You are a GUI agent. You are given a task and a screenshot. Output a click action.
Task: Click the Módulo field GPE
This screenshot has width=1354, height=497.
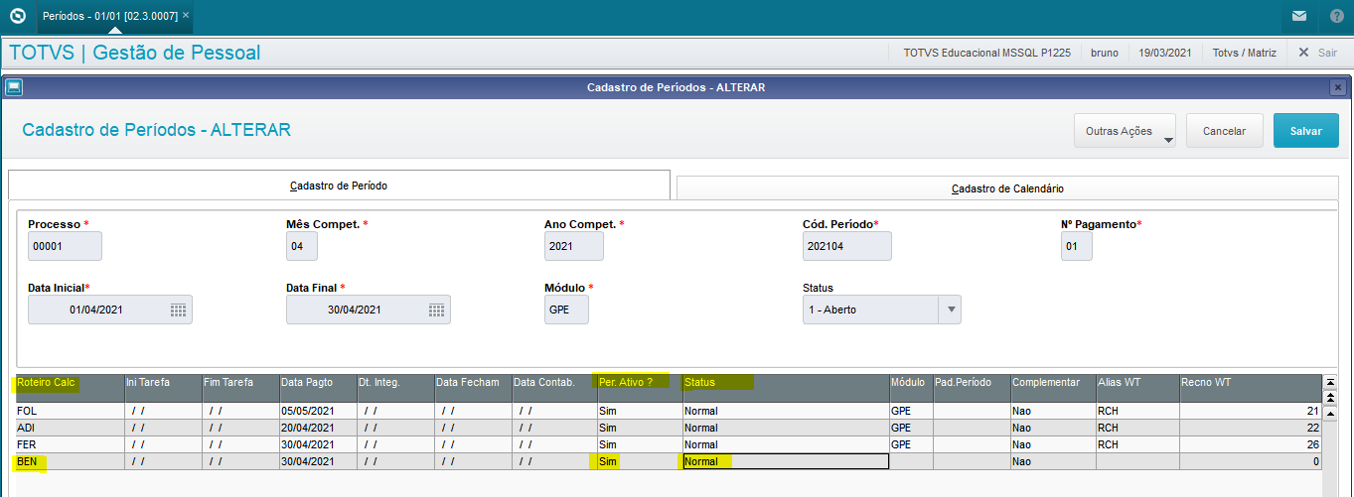566,310
